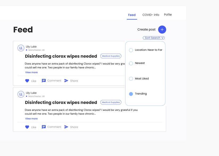Click Manchester, UK location on first post
This screenshot has width=219, height=156.
(37, 50)
